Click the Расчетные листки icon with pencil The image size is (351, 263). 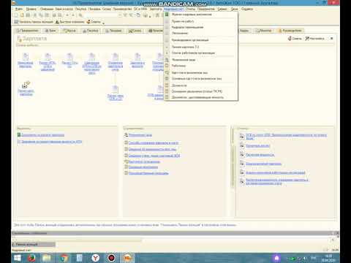coord(26,85)
